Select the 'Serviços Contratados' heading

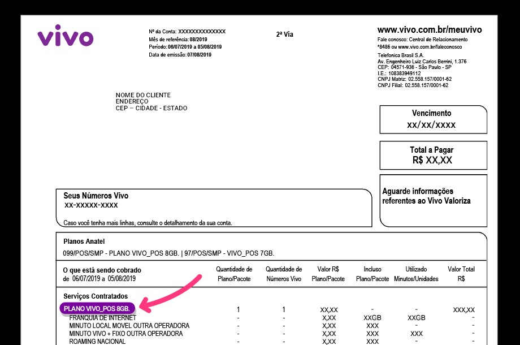click(96, 296)
